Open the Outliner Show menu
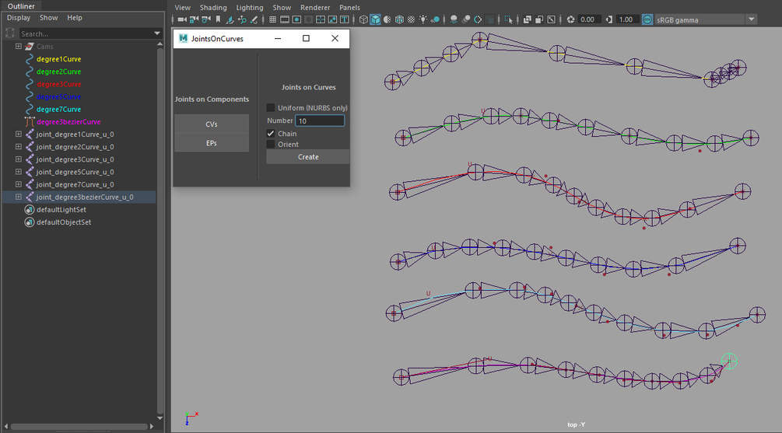782x433 pixels. (x=48, y=17)
